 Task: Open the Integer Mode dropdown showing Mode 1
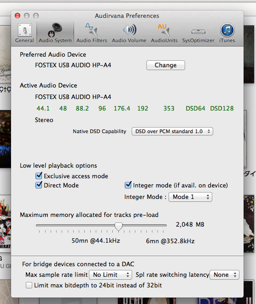coord(190,197)
